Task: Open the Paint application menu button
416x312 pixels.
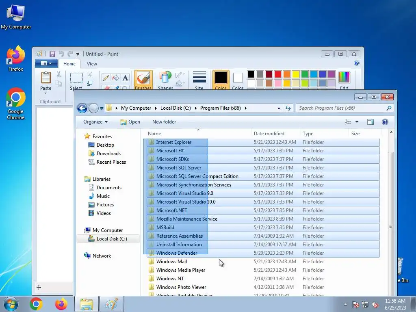Action: click(46, 63)
